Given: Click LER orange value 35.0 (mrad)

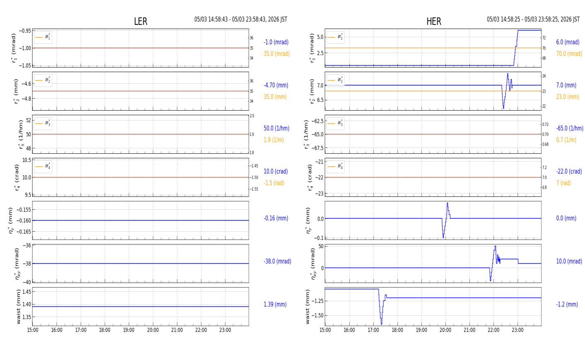Looking at the screenshot, I should (x=277, y=54).
